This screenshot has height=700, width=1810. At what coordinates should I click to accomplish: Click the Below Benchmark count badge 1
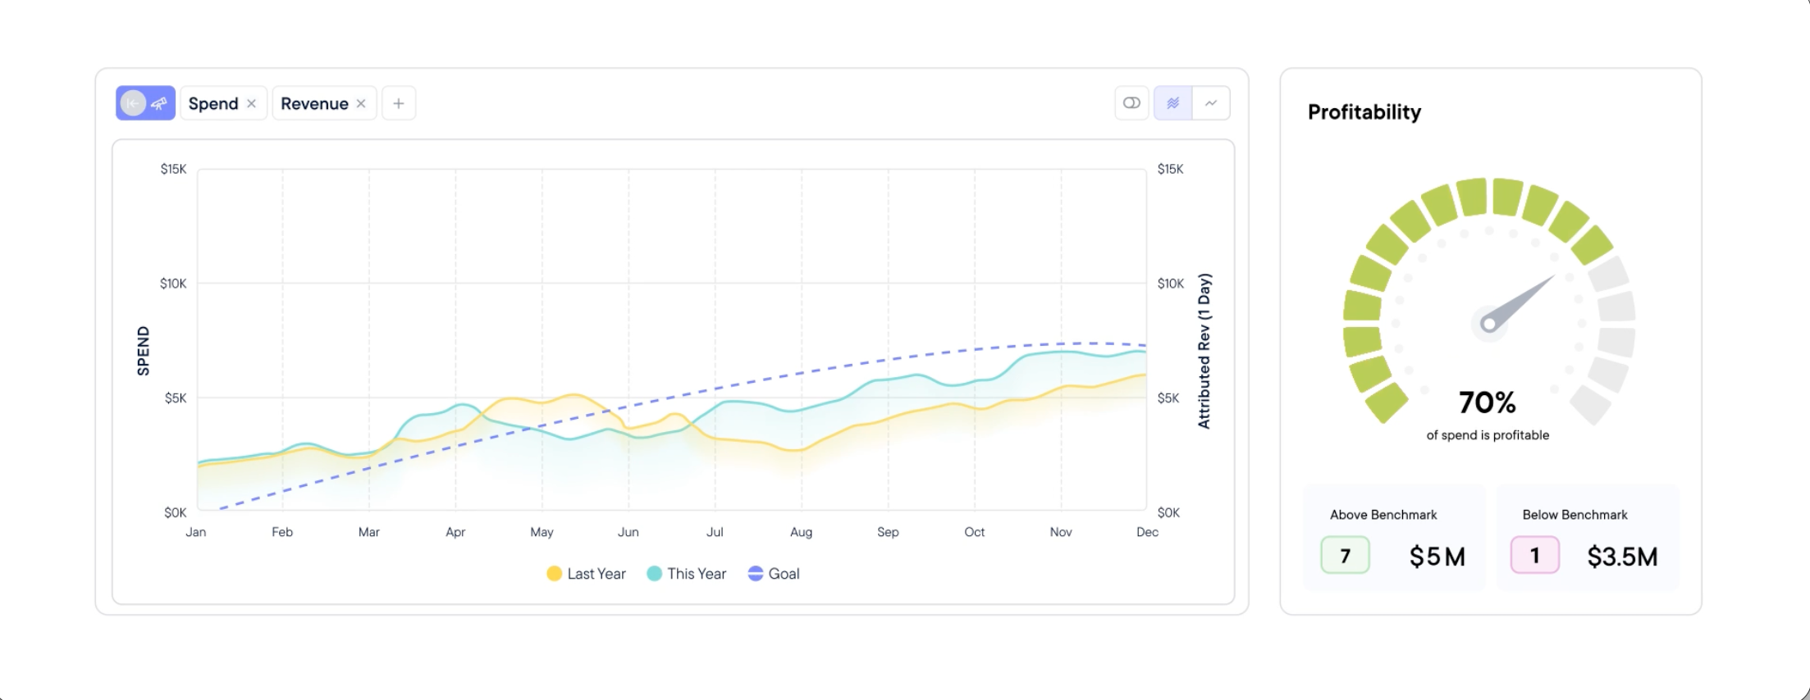click(x=1534, y=556)
